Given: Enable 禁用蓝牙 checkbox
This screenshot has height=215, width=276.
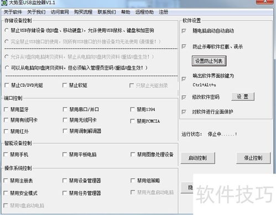Looking at the screenshot, I should [x=6, y=109].
